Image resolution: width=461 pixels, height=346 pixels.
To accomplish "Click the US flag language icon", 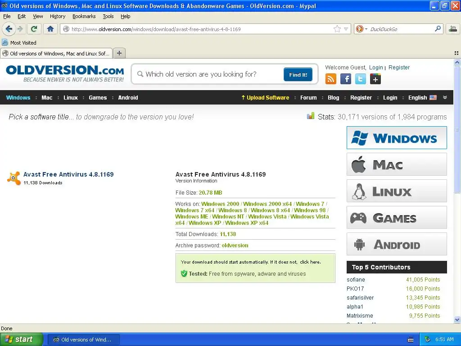I will pos(433,97).
